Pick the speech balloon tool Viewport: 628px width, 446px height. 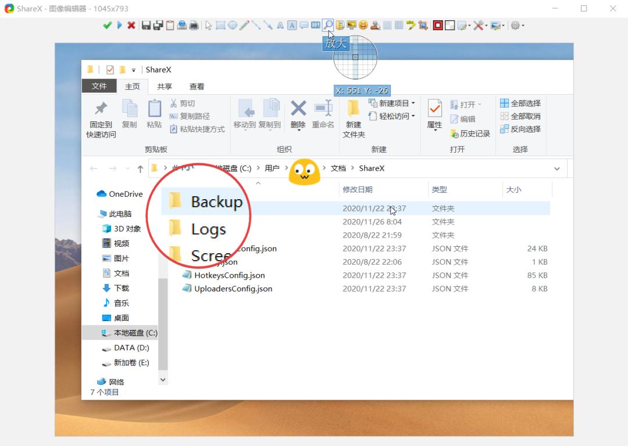304,26
